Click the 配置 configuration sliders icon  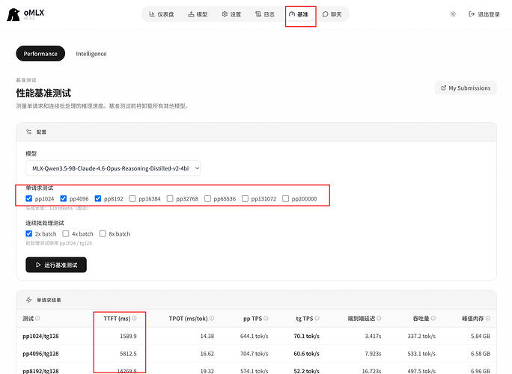click(29, 132)
